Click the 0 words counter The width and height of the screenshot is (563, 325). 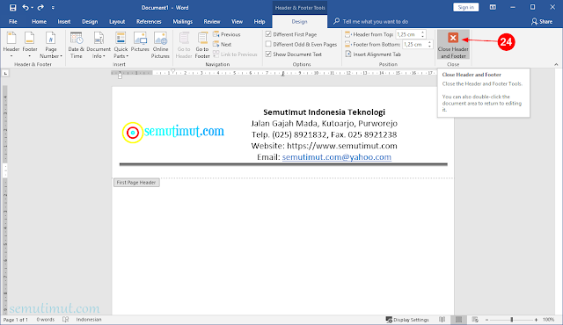click(45, 320)
